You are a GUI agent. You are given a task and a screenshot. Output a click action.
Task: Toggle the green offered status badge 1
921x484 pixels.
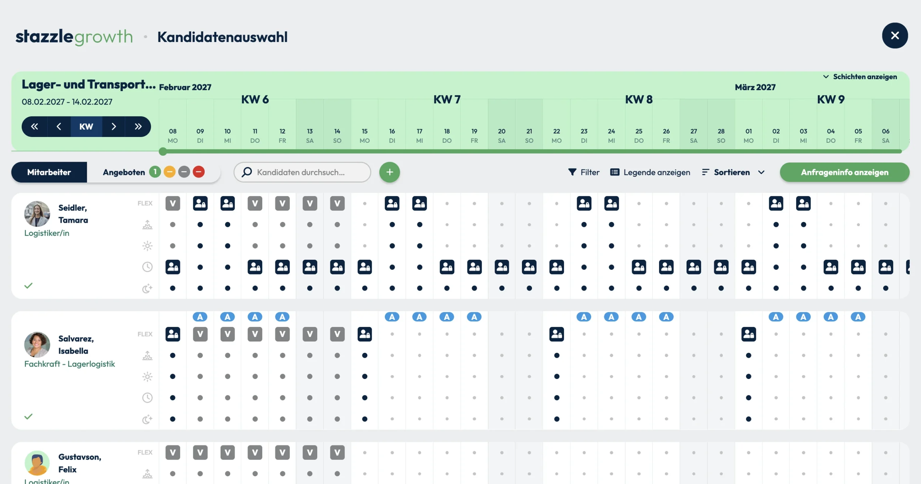click(155, 172)
